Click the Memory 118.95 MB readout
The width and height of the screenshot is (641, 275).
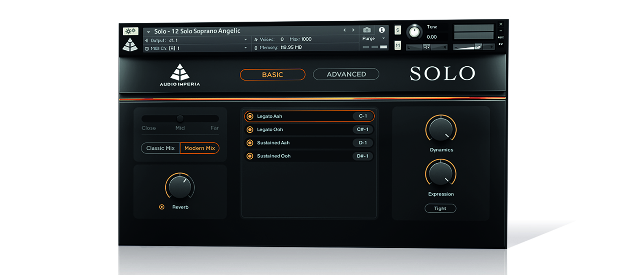pos(278,48)
